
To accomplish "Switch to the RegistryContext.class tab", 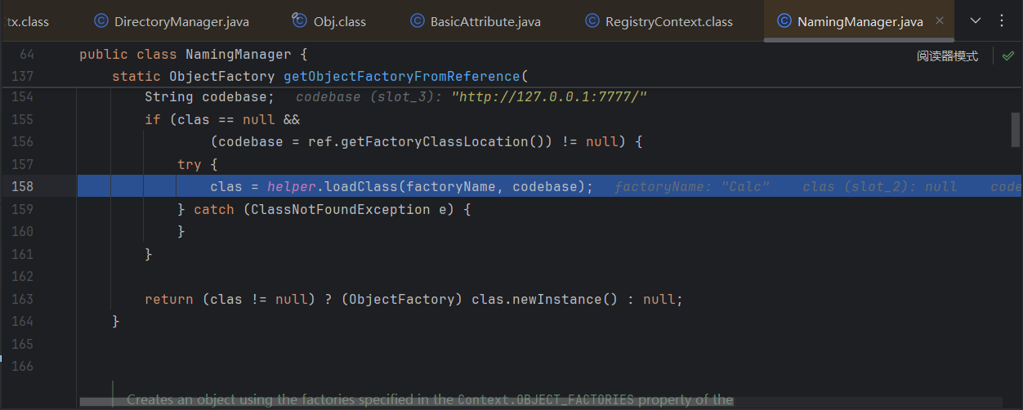I will tap(668, 21).
